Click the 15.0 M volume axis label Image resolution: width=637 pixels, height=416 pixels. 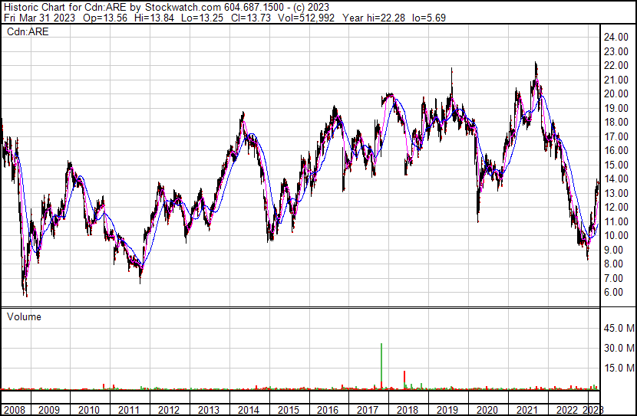coord(619,368)
